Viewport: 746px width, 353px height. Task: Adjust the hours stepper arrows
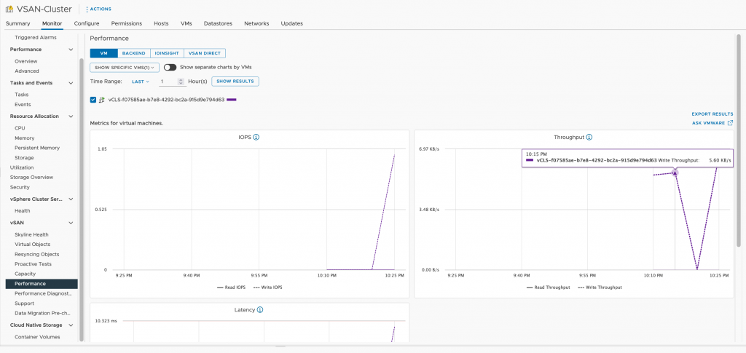tap(181, 82)
